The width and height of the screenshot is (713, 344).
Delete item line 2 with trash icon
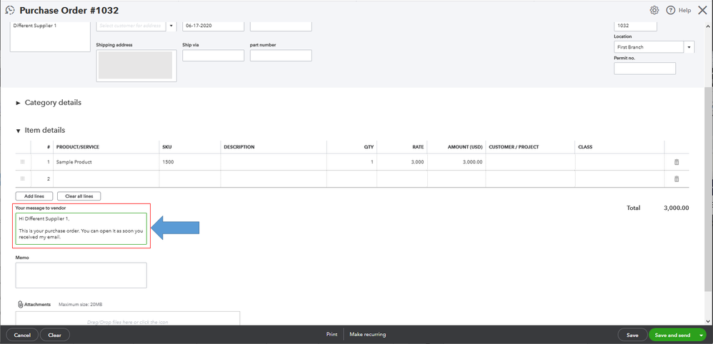point(676,178)
